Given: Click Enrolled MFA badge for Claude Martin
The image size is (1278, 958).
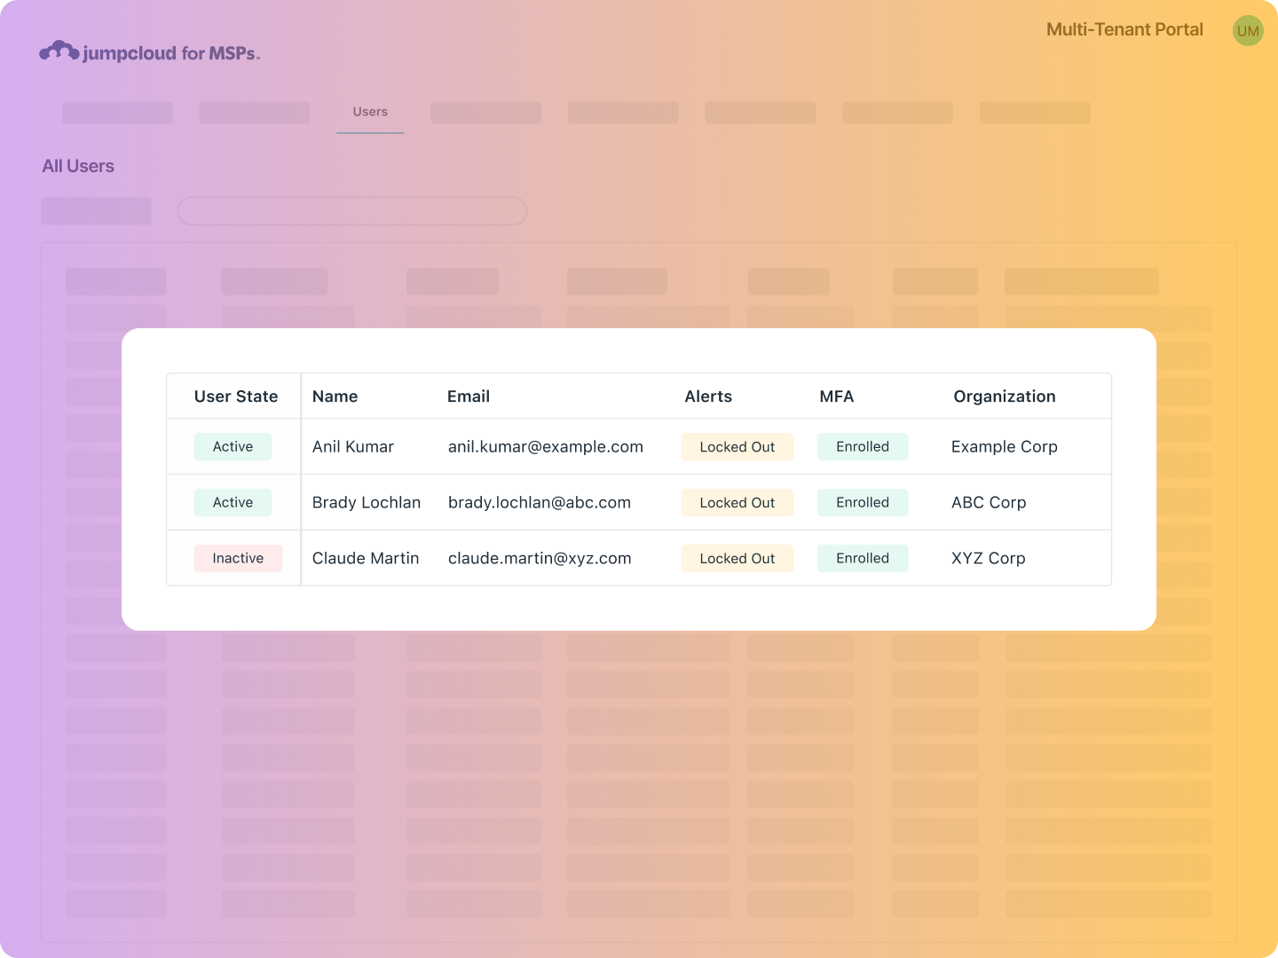Looking at the screenshot, I should click(863, 559).
